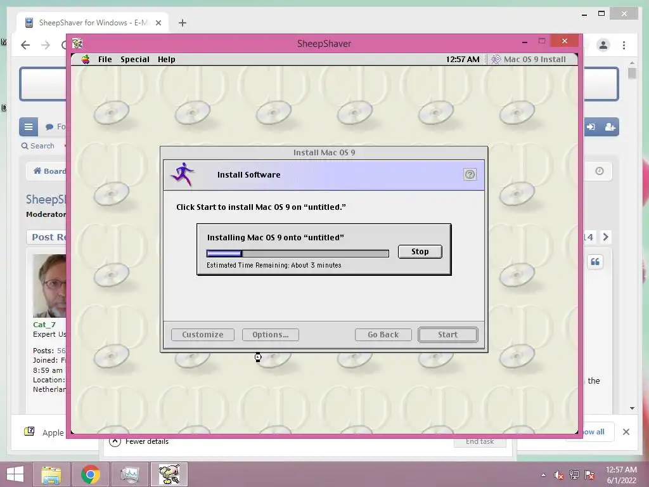Screen dimensions: 649x487
Task: Click the quote icon on the post
Action: 595,262
